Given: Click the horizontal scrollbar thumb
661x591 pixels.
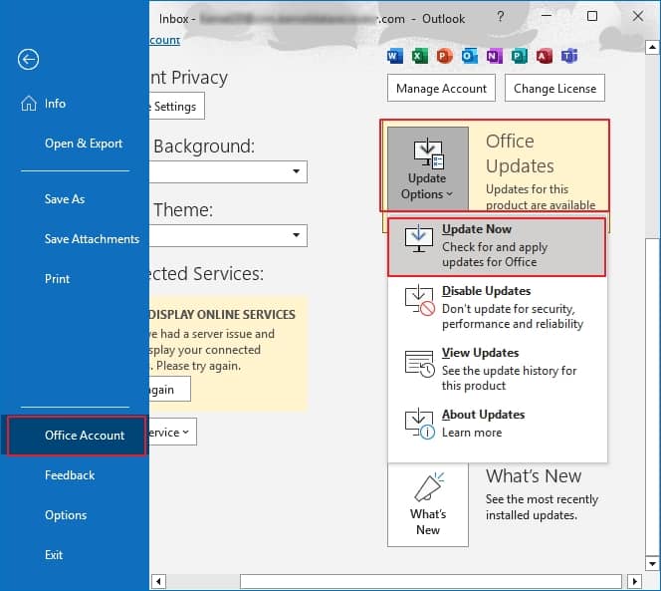Looking at the screenshot, I should point(431,581).
